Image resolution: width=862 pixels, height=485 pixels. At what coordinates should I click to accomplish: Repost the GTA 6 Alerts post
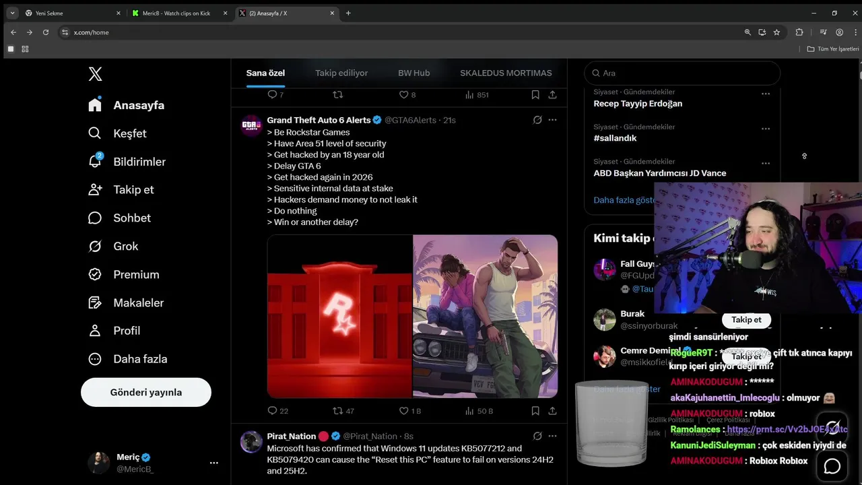[x=343, y=411]
